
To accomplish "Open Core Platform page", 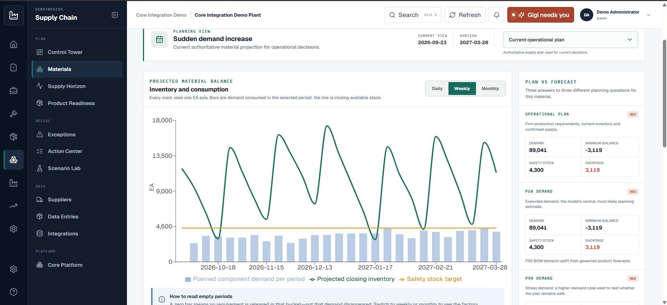I will pos(77,265).
